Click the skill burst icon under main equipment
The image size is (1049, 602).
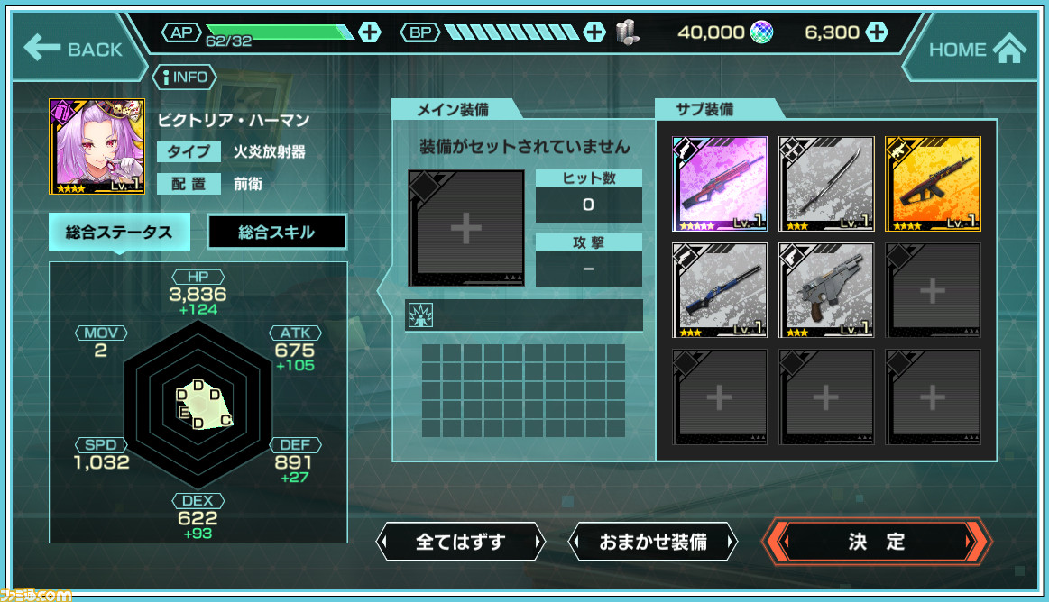[420, 315]
